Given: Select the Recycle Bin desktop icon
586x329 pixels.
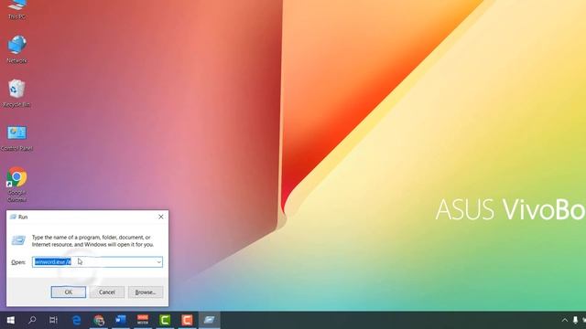Looking at the screenshot, I should (x=16, y=93).
